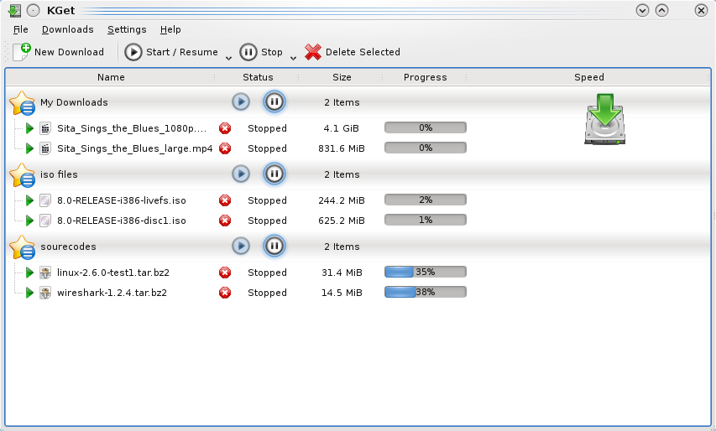Click the 4.1 GiB size value

[x=341, y=128]
